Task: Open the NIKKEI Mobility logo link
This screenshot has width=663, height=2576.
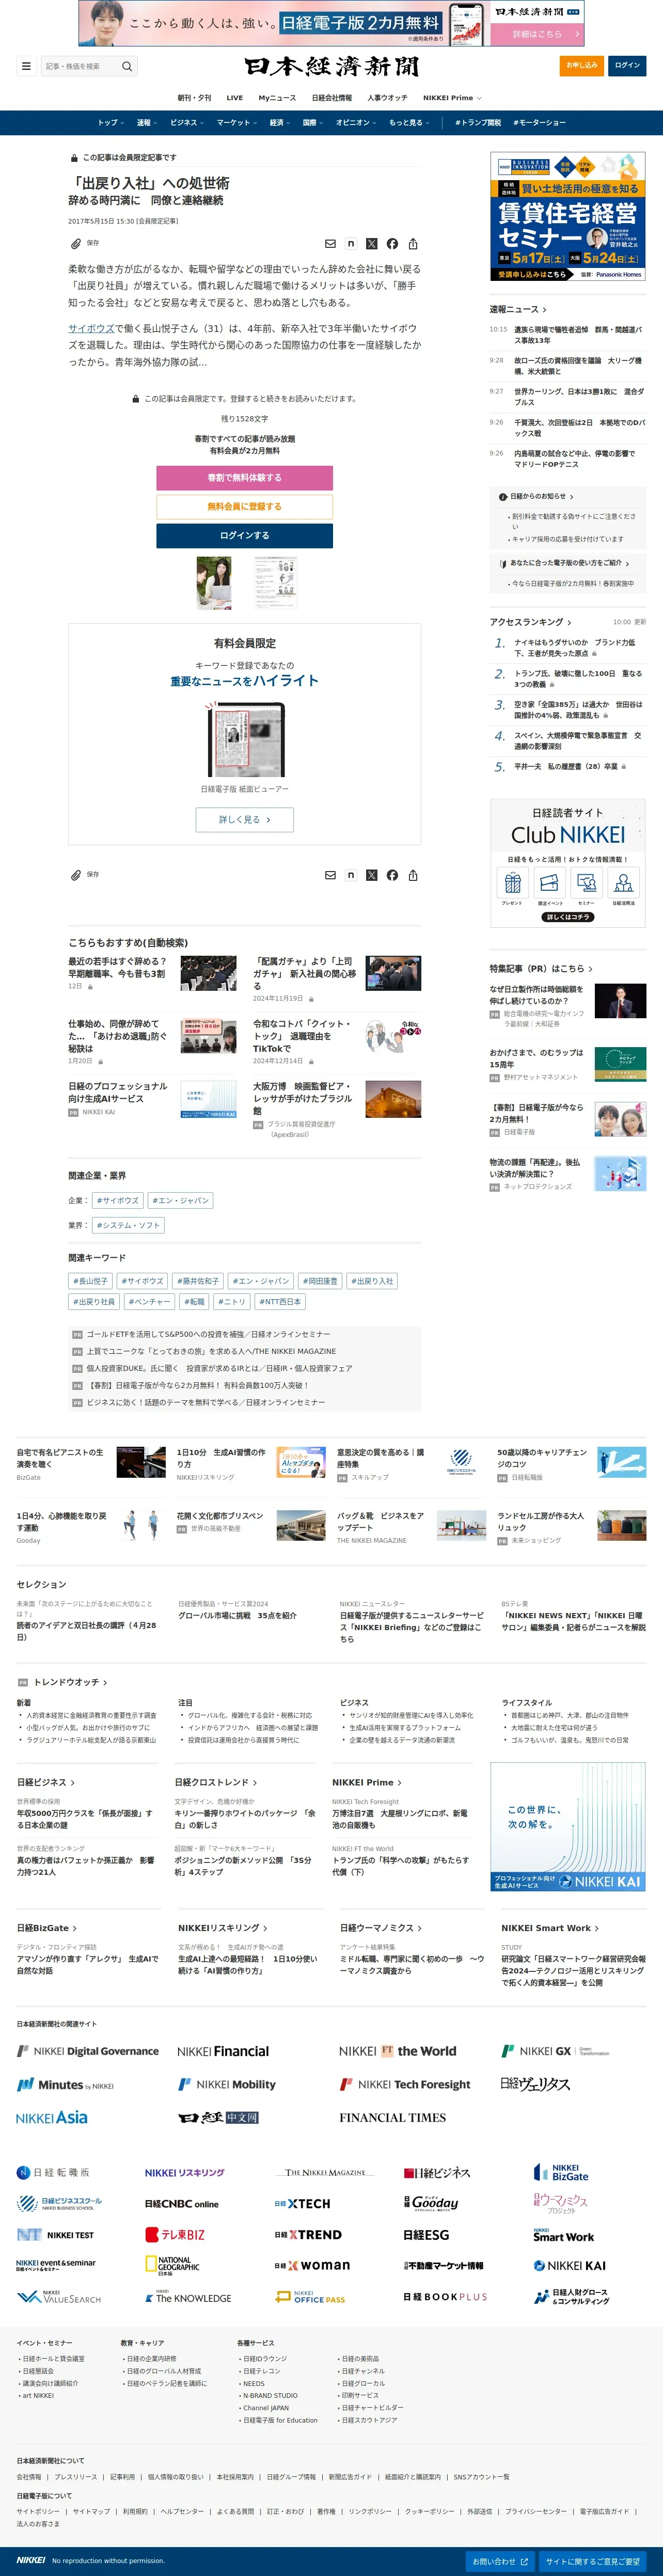Action: (x=227, y=2084)
